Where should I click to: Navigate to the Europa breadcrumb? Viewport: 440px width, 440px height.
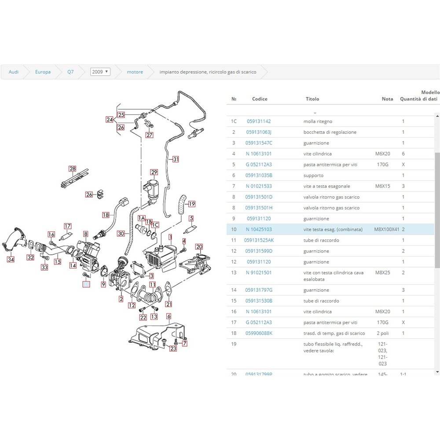(x=43, y=72)
